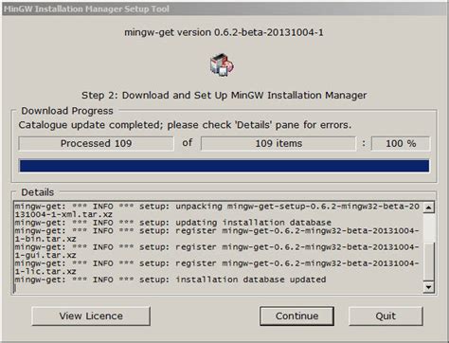Screen dimensions: 449x343
Task: Click the MinGW installer icon
Action: click(222, 65)
